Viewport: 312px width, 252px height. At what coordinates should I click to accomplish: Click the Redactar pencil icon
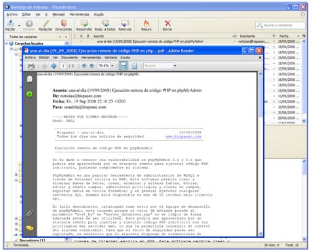(x=45, y=25)
